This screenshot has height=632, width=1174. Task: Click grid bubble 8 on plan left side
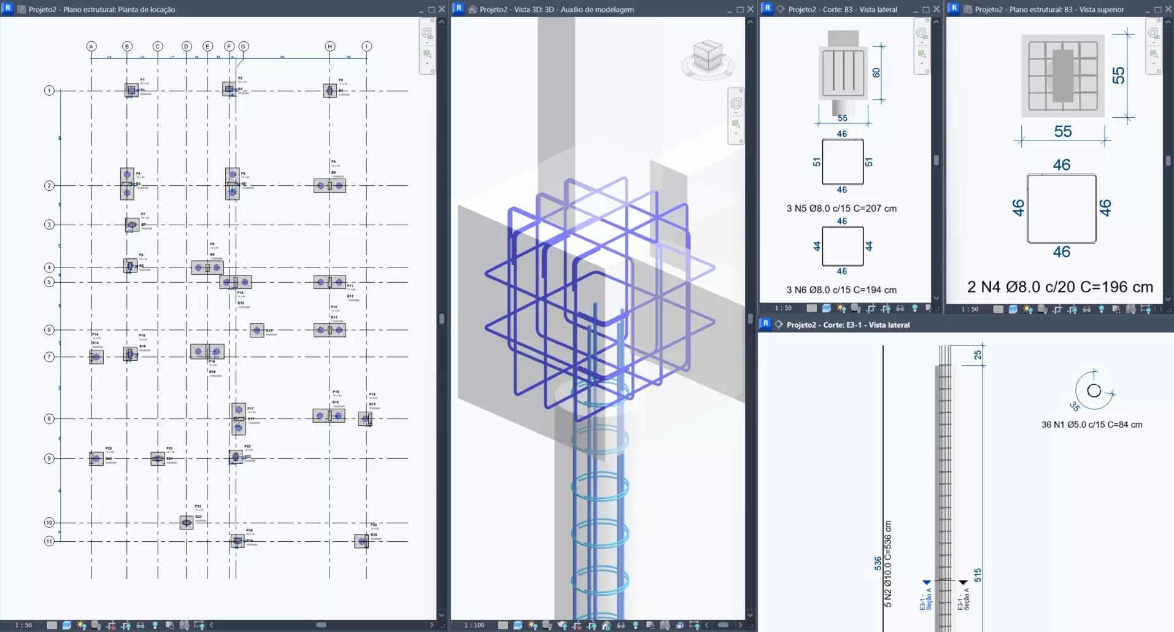click(x=49, y=419)
